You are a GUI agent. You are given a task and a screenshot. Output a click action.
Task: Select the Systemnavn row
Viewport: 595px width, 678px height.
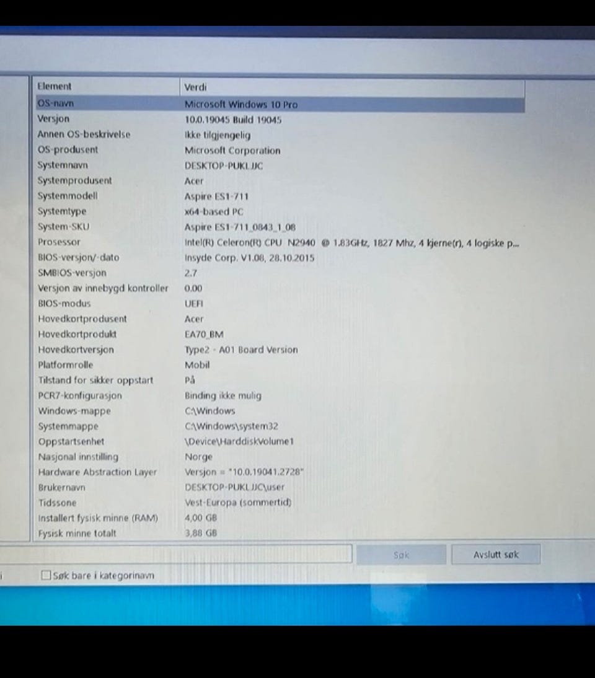coord(280,165)
